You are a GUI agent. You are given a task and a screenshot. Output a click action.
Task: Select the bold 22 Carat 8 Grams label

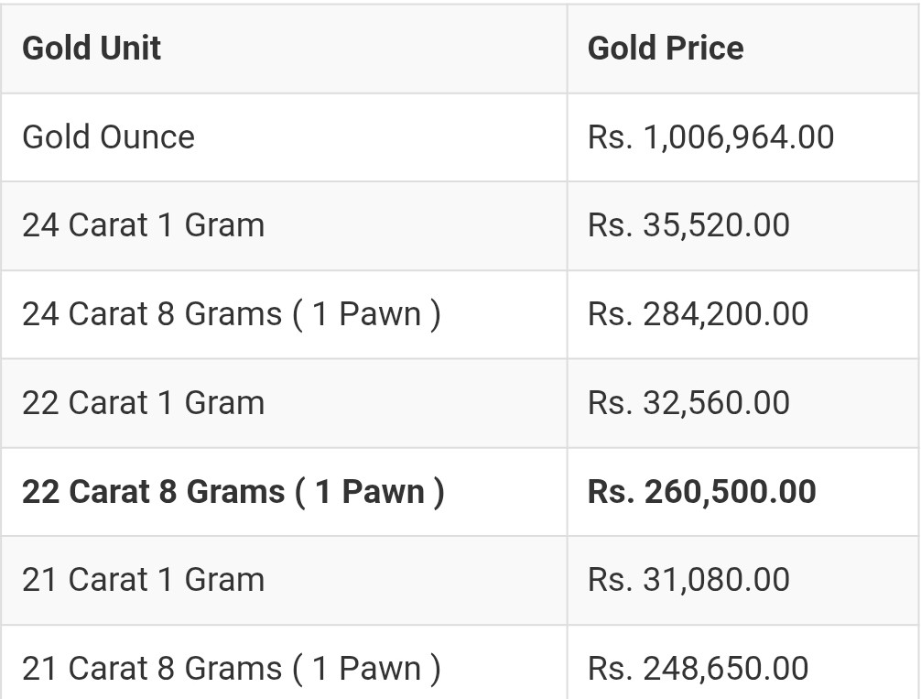tap(233, 491)
